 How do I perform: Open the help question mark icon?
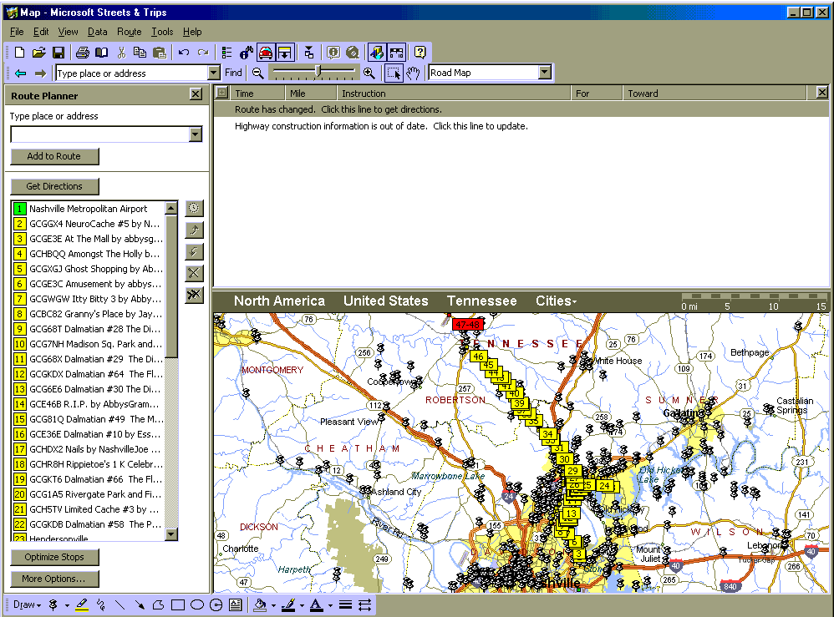[x=420, y=52]
